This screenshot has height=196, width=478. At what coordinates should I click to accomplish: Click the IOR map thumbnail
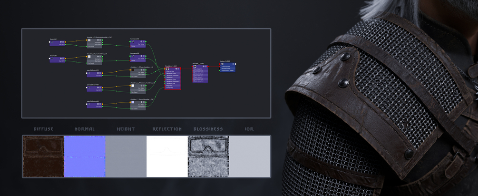click(249, 157)
